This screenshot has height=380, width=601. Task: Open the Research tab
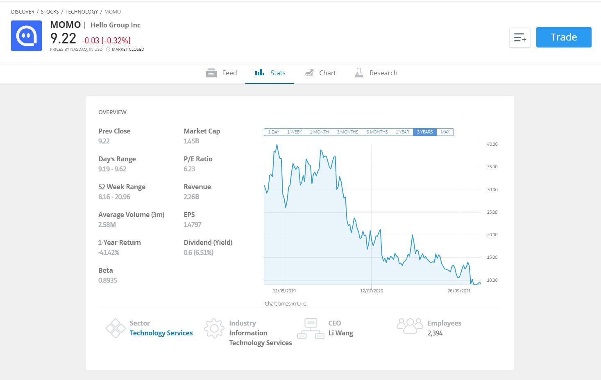click(x=383, y=73)
